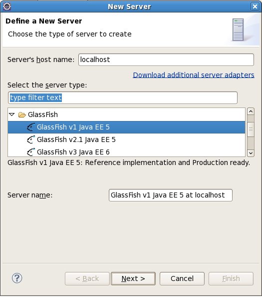The width and height of the screenshot is (262, 297).
Task: Click fish icon beside GlassFish v1 Java EE 5
Action: click(x=31, y=127)
